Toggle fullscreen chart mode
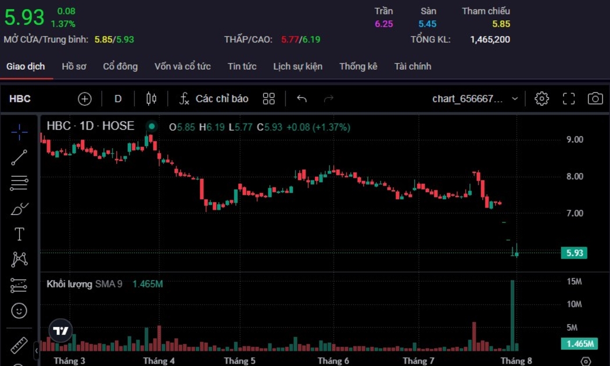Screen dimensions: 610x366 (568, 99)
